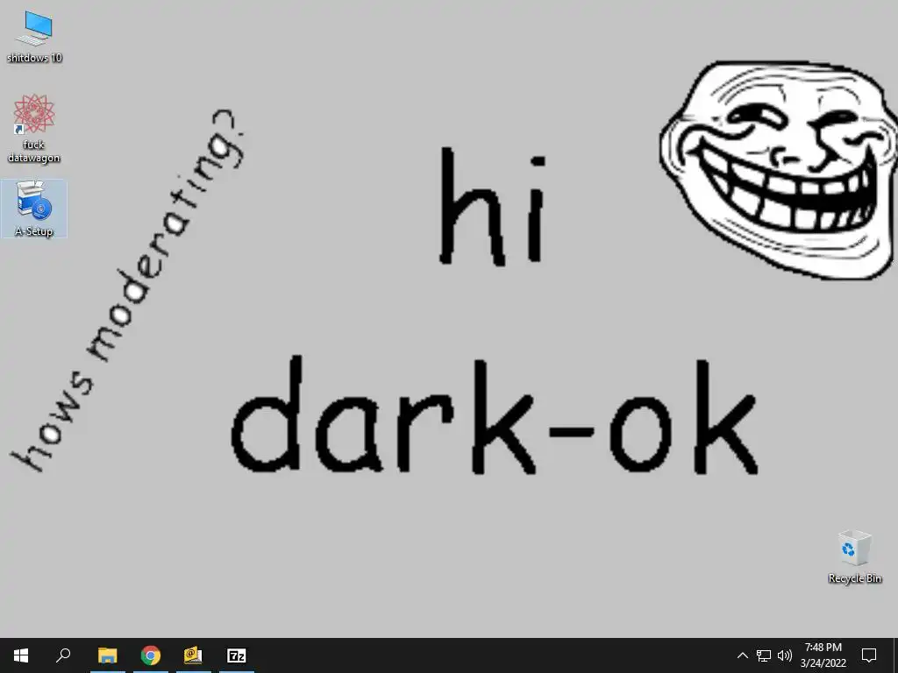Open the network status tray icon
The width and height of the screenshot is (898, 673).
point(764,655)
